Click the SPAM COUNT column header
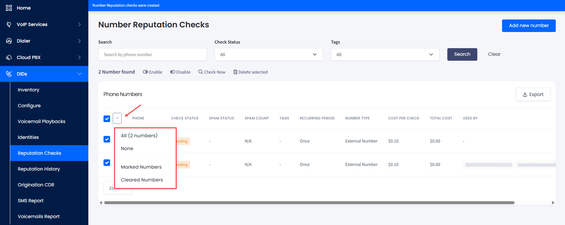The width and height of the screenshot is (565, 225). pyautogui.click(x=257, y=118)
